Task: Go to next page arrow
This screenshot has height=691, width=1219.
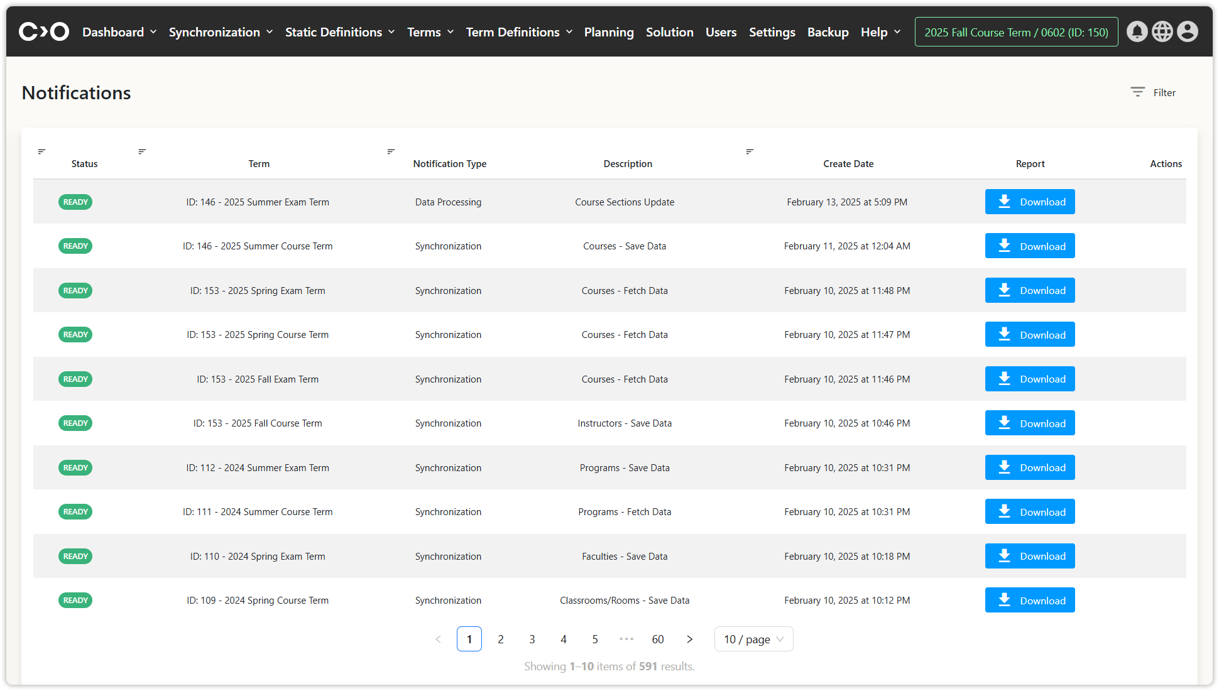Action: (x=689, y=639)
